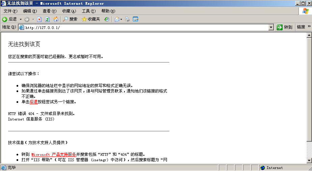
Task: Open the 帮助(H) menu
Action: [108, 11]
